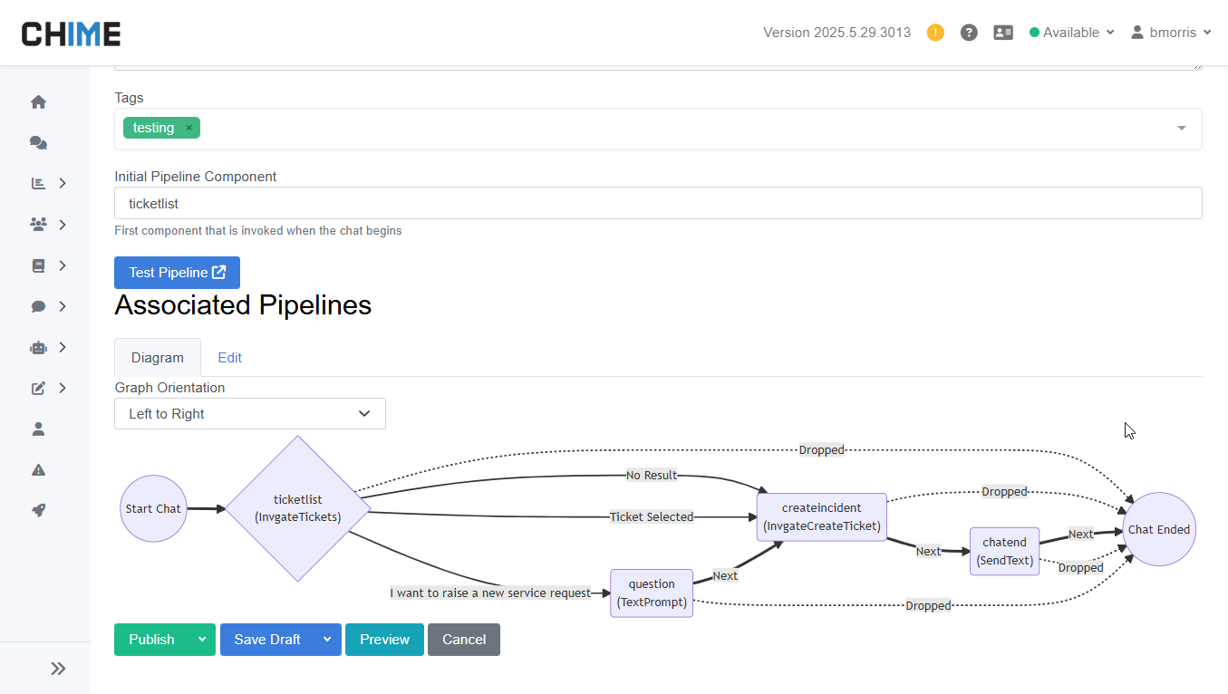This screenshot has width=1228, height=694.
Task: Click the No Result edge label
Action: pos(652,476)
